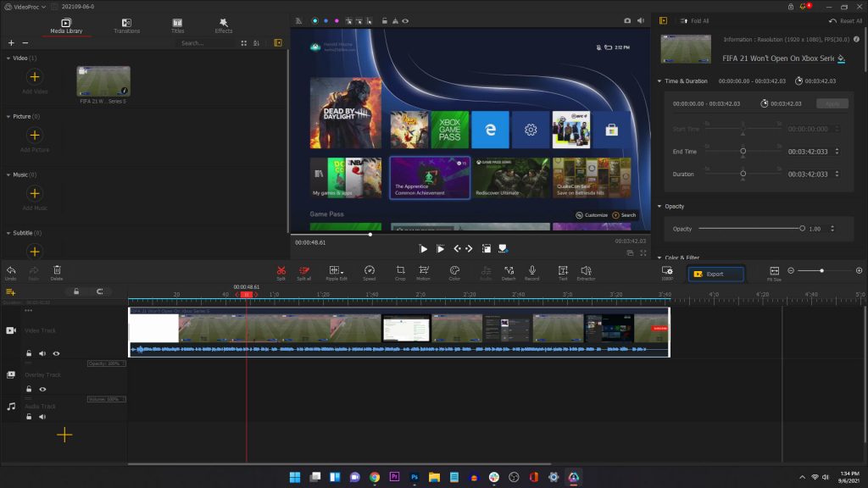
Task: Select the Split all tool
Action: [x=304, y=272]
